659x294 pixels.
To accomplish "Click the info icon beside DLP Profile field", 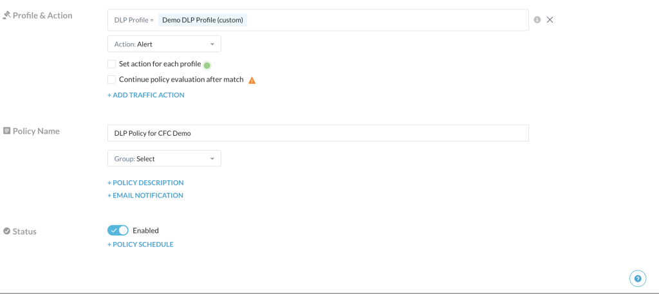I will (537, 20).
